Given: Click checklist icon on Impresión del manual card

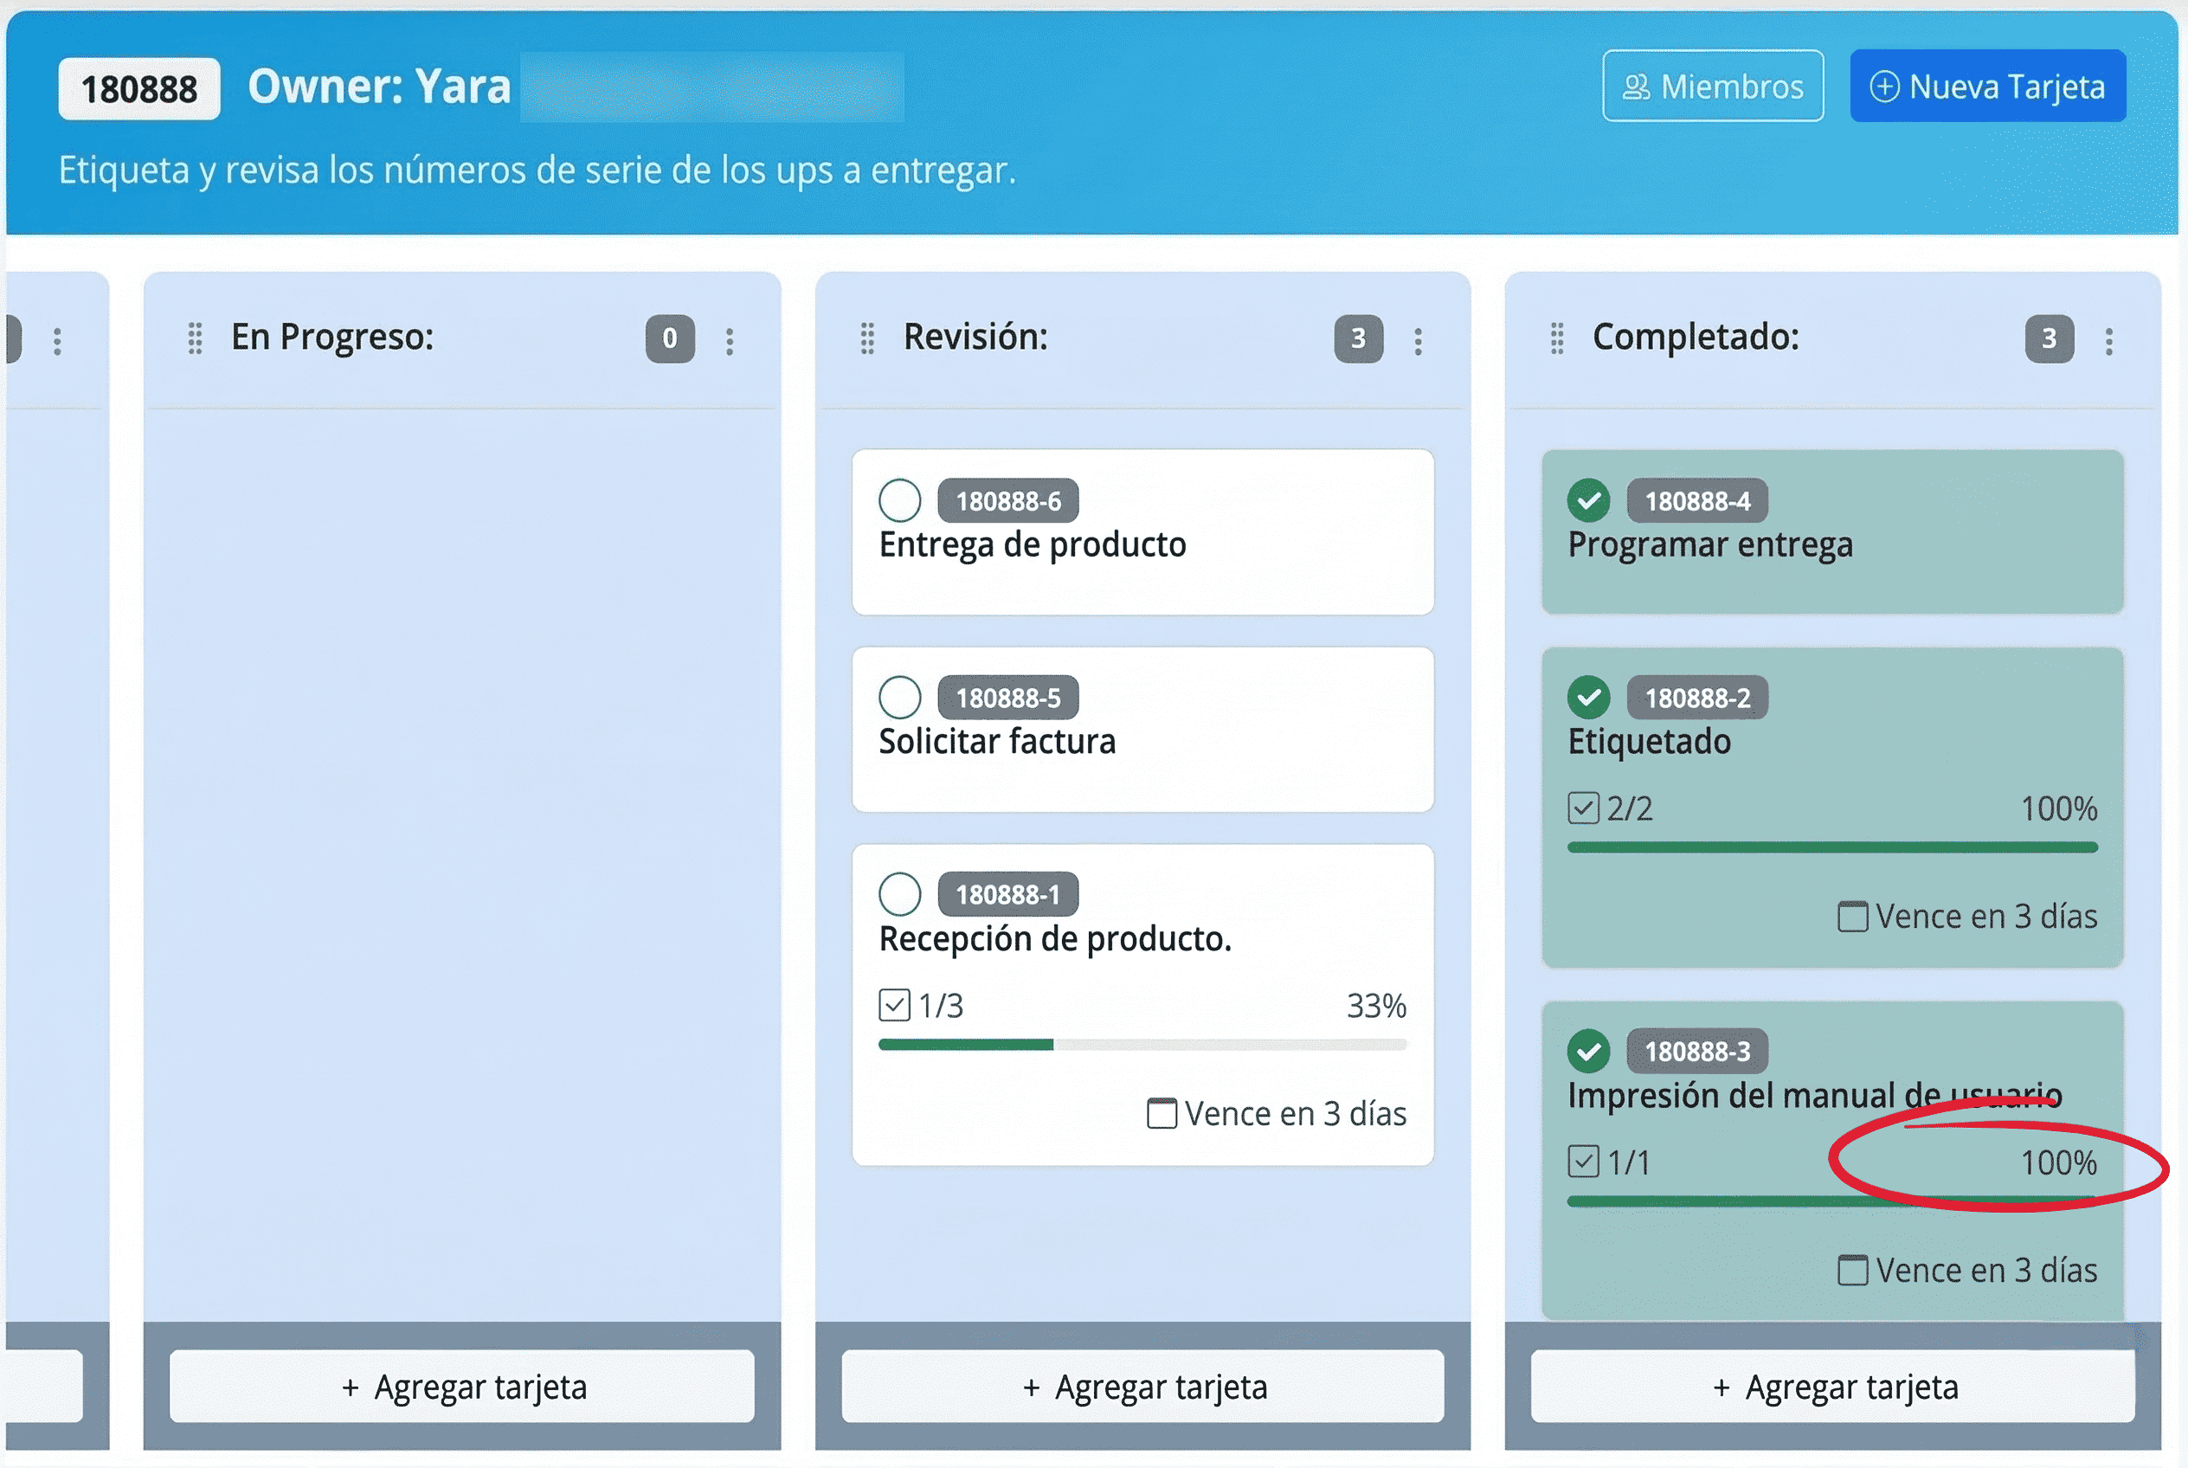Looking at the screenshot, I should pos(1583,1161).
